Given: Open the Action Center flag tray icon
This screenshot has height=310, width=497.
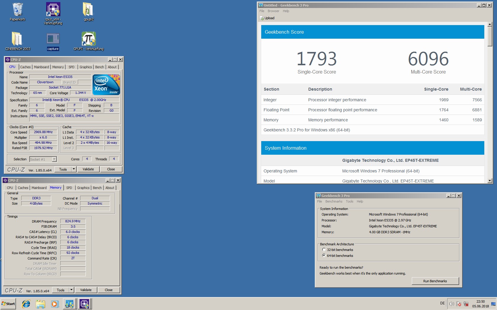Looking at the screenshot, I should (x=459, y=304).
